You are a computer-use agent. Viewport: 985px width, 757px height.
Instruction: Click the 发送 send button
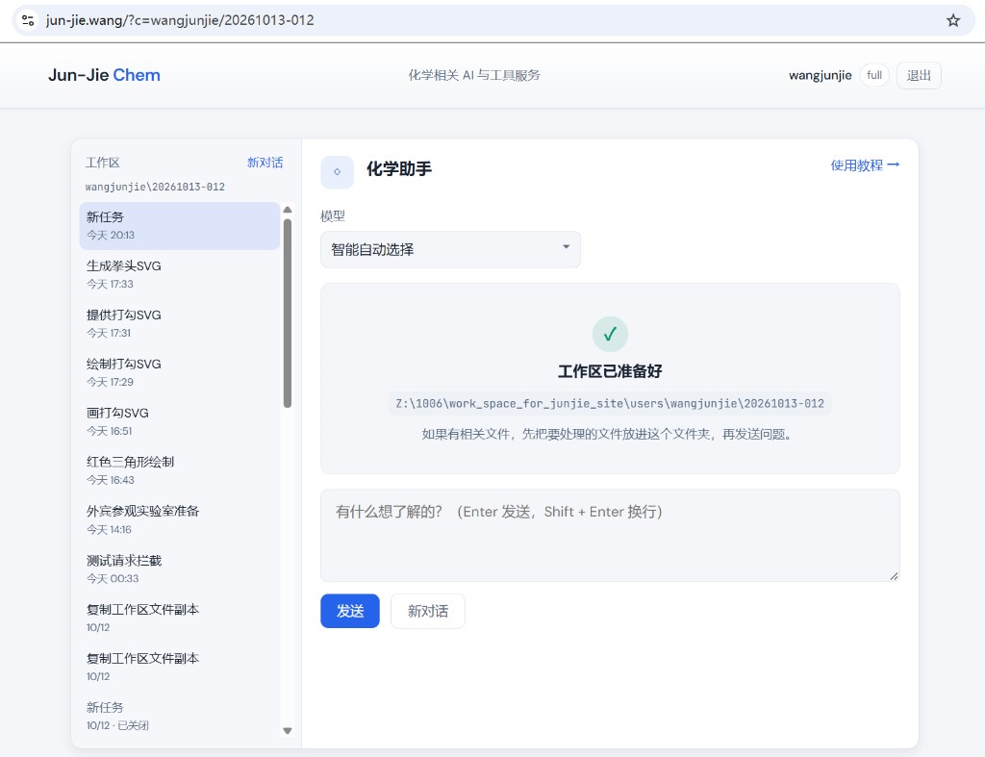350,611
